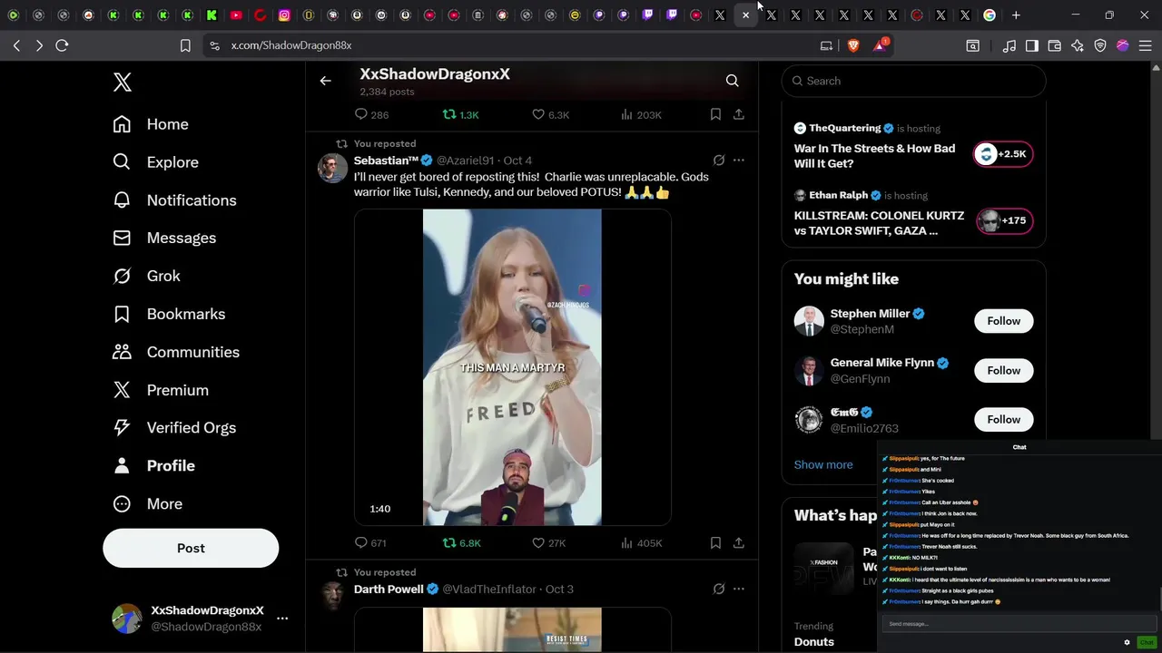
Task: Open account menu dots beside XxShadowDragonxX
Action: [x=282, y=619]
